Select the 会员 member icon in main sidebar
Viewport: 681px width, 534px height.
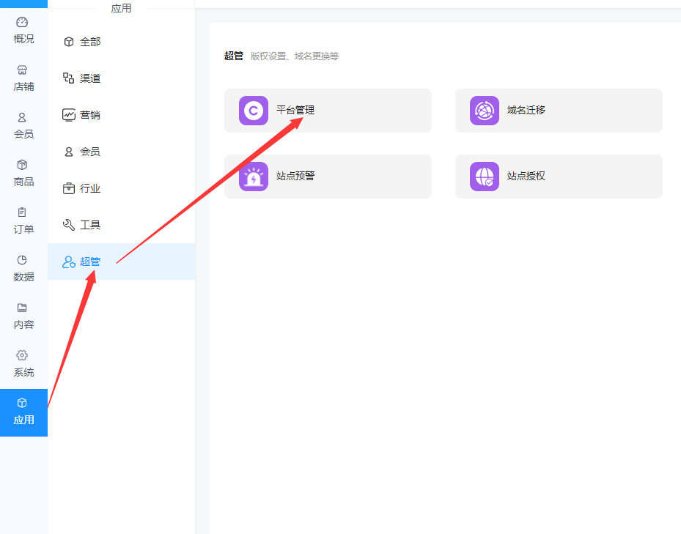pyautogui.click(x=22, y=117)
